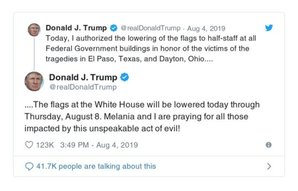This screenshot has height=191, width=298.
Task: Open the large profile avatar of main tweet
Action: tap(34, 82)
